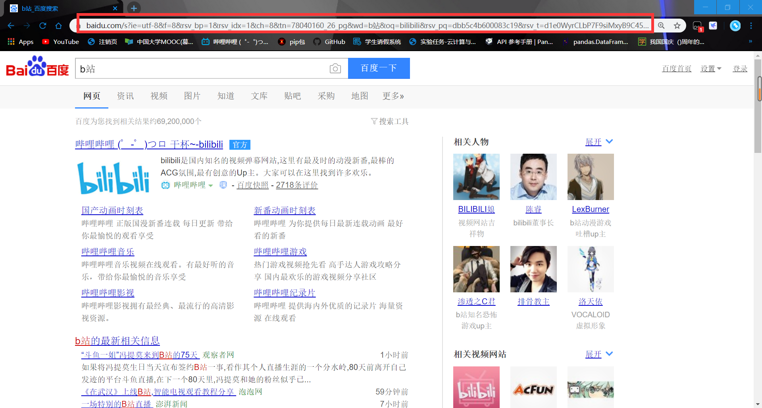Click the bilibili logo image in first result
Screen dimensions: 762x408
click(114, 178)
